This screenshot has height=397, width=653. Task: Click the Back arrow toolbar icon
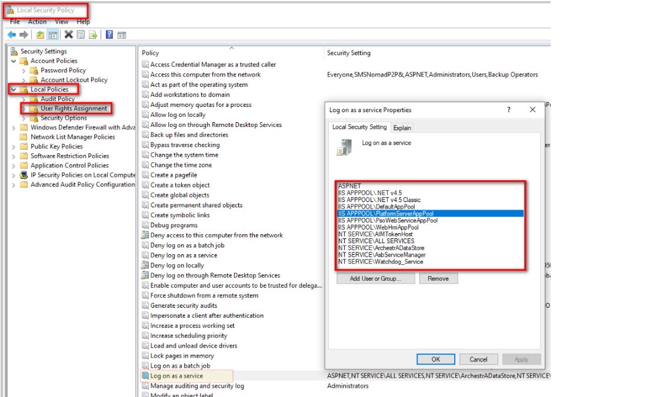pyautogui.click(x=12, y=35)
